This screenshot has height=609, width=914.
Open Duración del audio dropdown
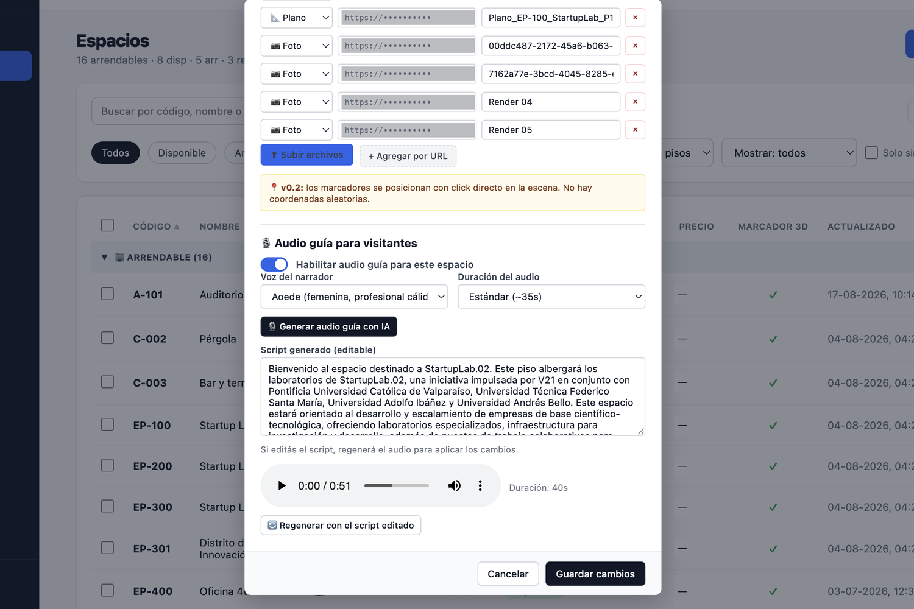[551, 297]
